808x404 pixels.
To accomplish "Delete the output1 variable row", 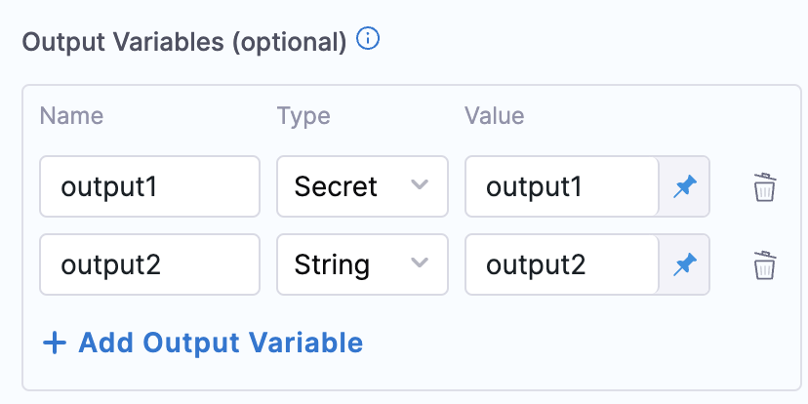I will click(764, 186).
